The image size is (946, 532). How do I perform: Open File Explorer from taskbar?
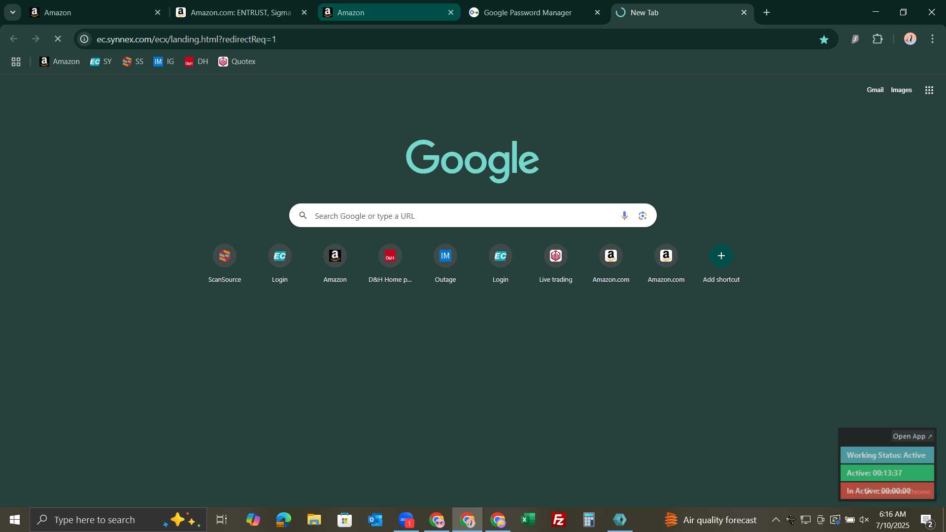[x=314, y=520]
